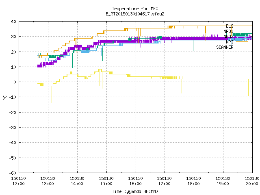Click the 15:00 x-axis tick label

pos(106,184)
